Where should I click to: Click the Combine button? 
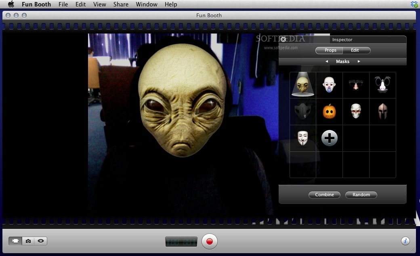(324, 195)
